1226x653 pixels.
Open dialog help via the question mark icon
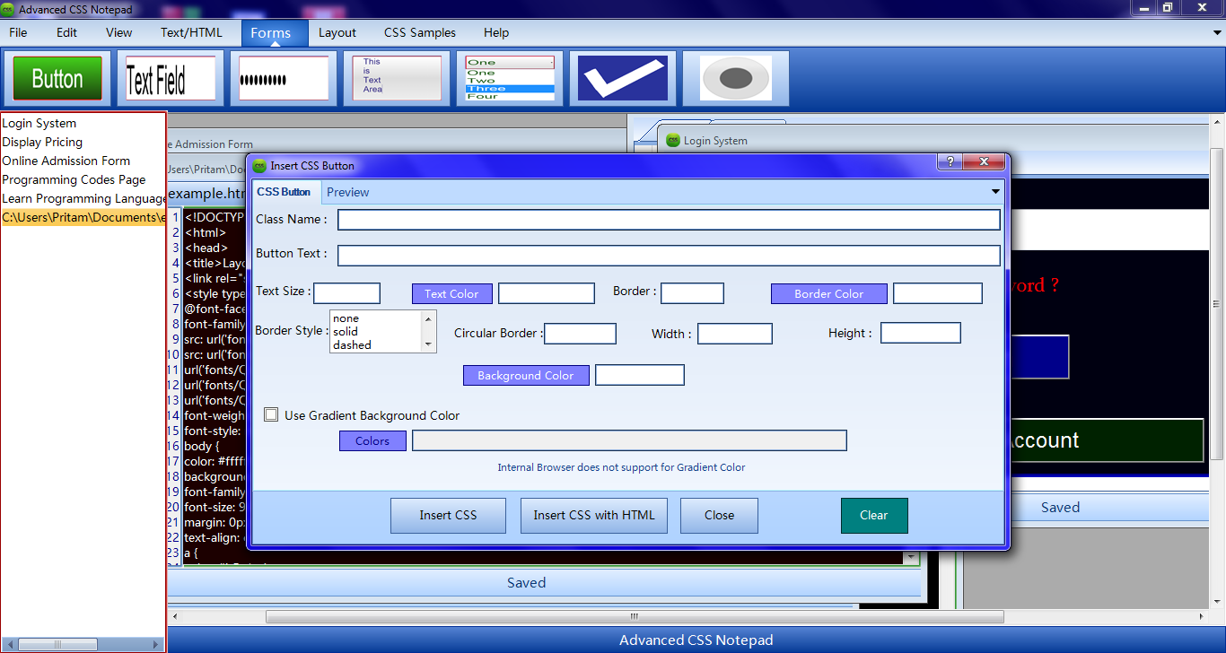coord(949,162)
